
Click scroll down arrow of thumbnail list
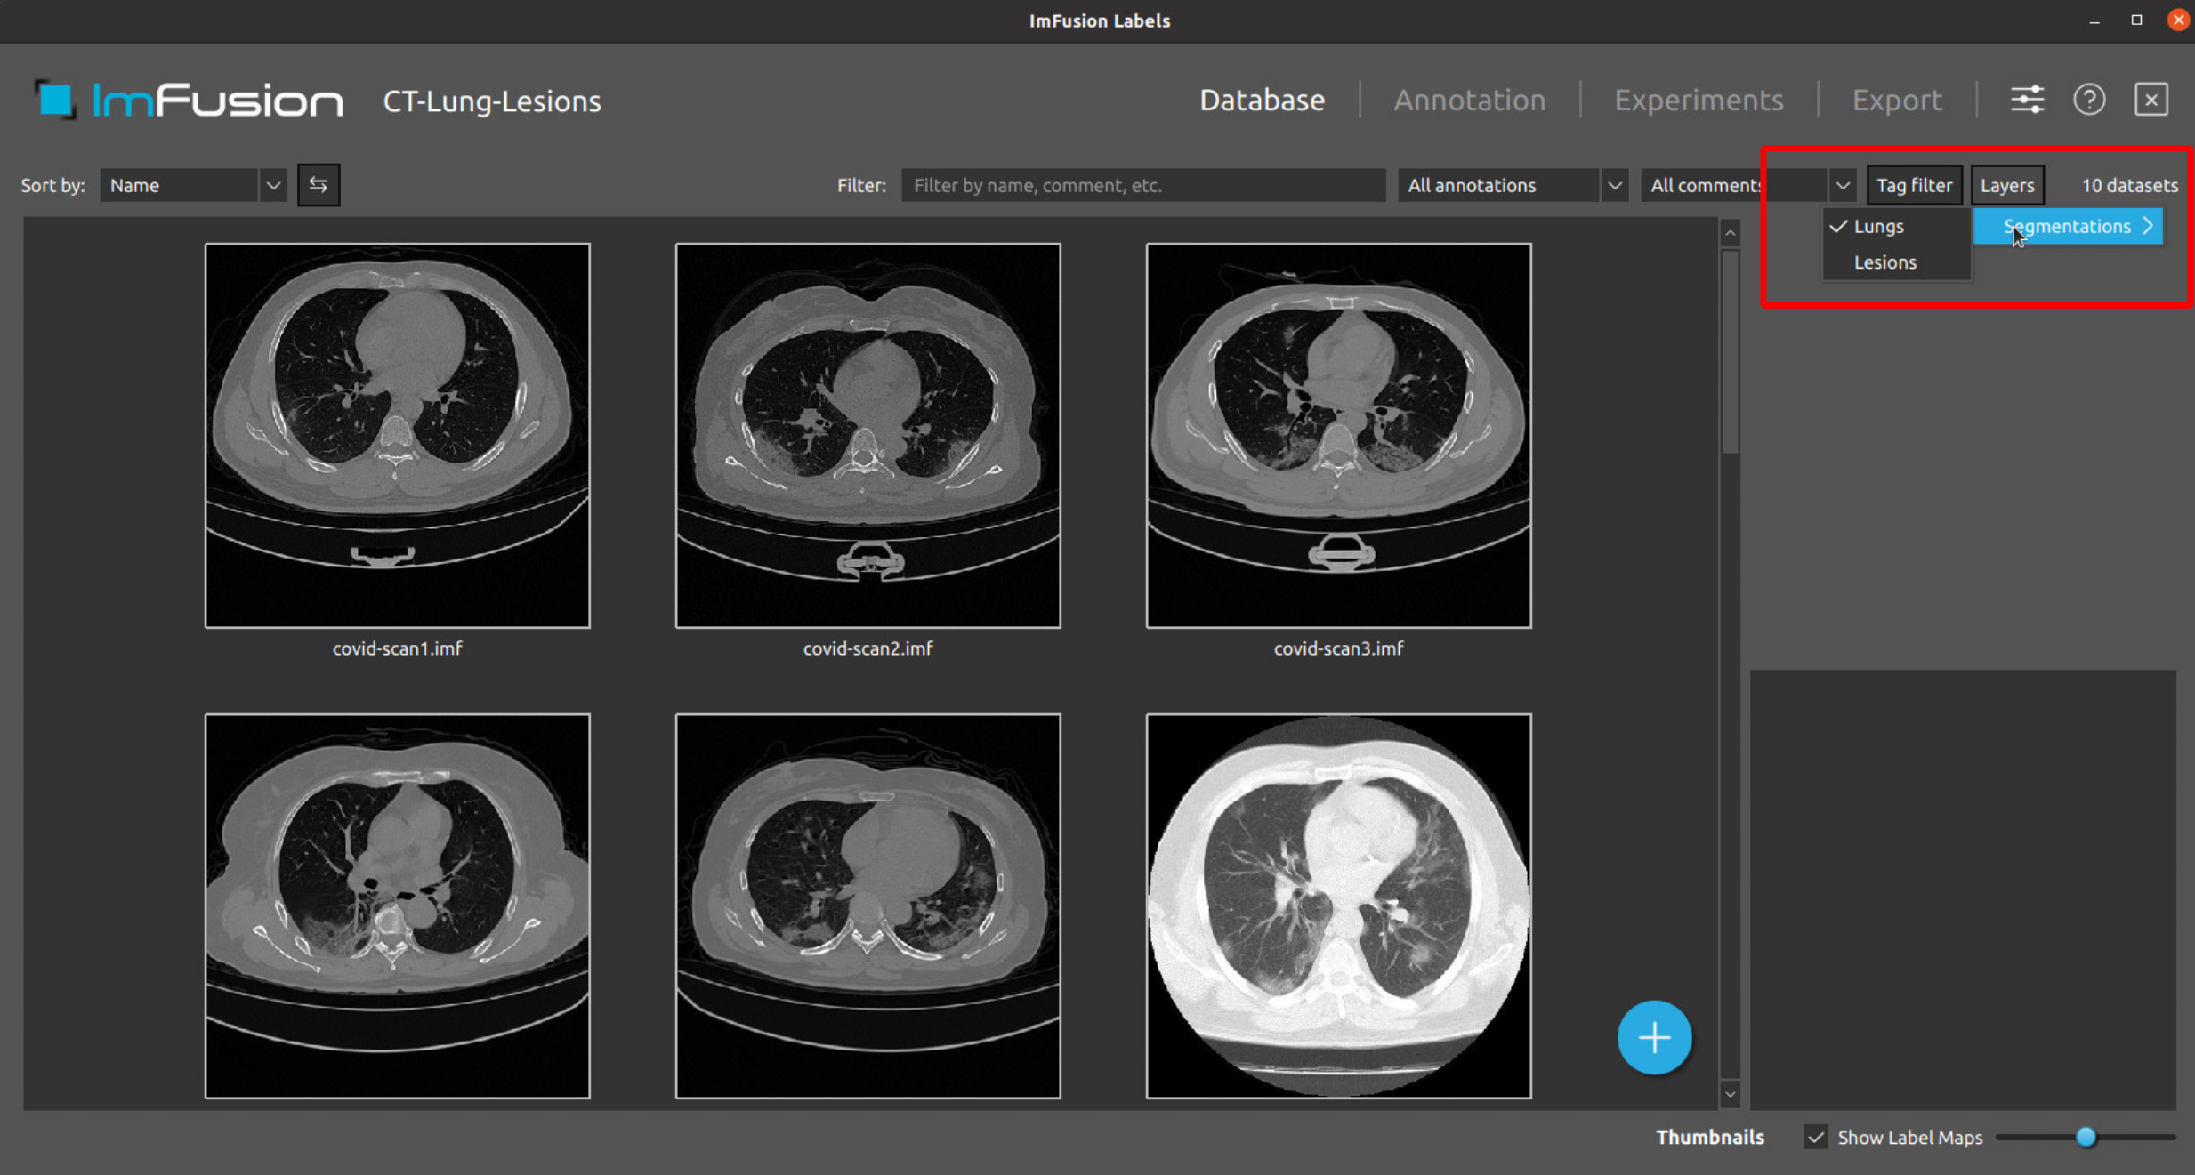coord(1731,1095)
